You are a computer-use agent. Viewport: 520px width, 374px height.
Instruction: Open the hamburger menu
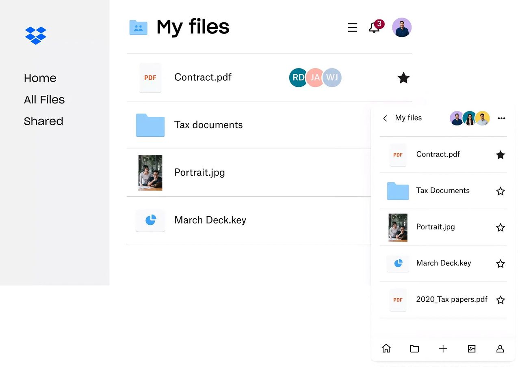click(x=352, y=27)
